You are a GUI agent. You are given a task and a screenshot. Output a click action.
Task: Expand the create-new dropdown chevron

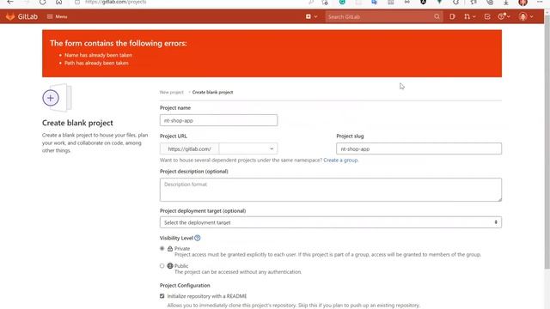point(315,16)
